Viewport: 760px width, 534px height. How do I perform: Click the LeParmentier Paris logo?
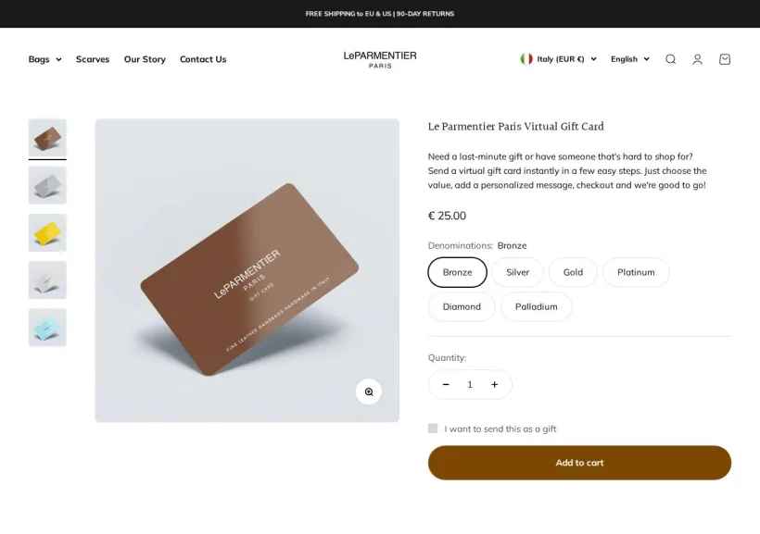pyautogui.click(x=380, y=59)
